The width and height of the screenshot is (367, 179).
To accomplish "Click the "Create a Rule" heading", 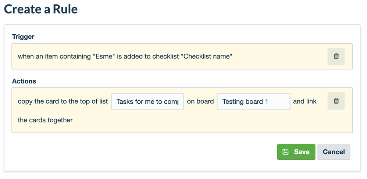I will pyautogui.click(x=41, y=9).
